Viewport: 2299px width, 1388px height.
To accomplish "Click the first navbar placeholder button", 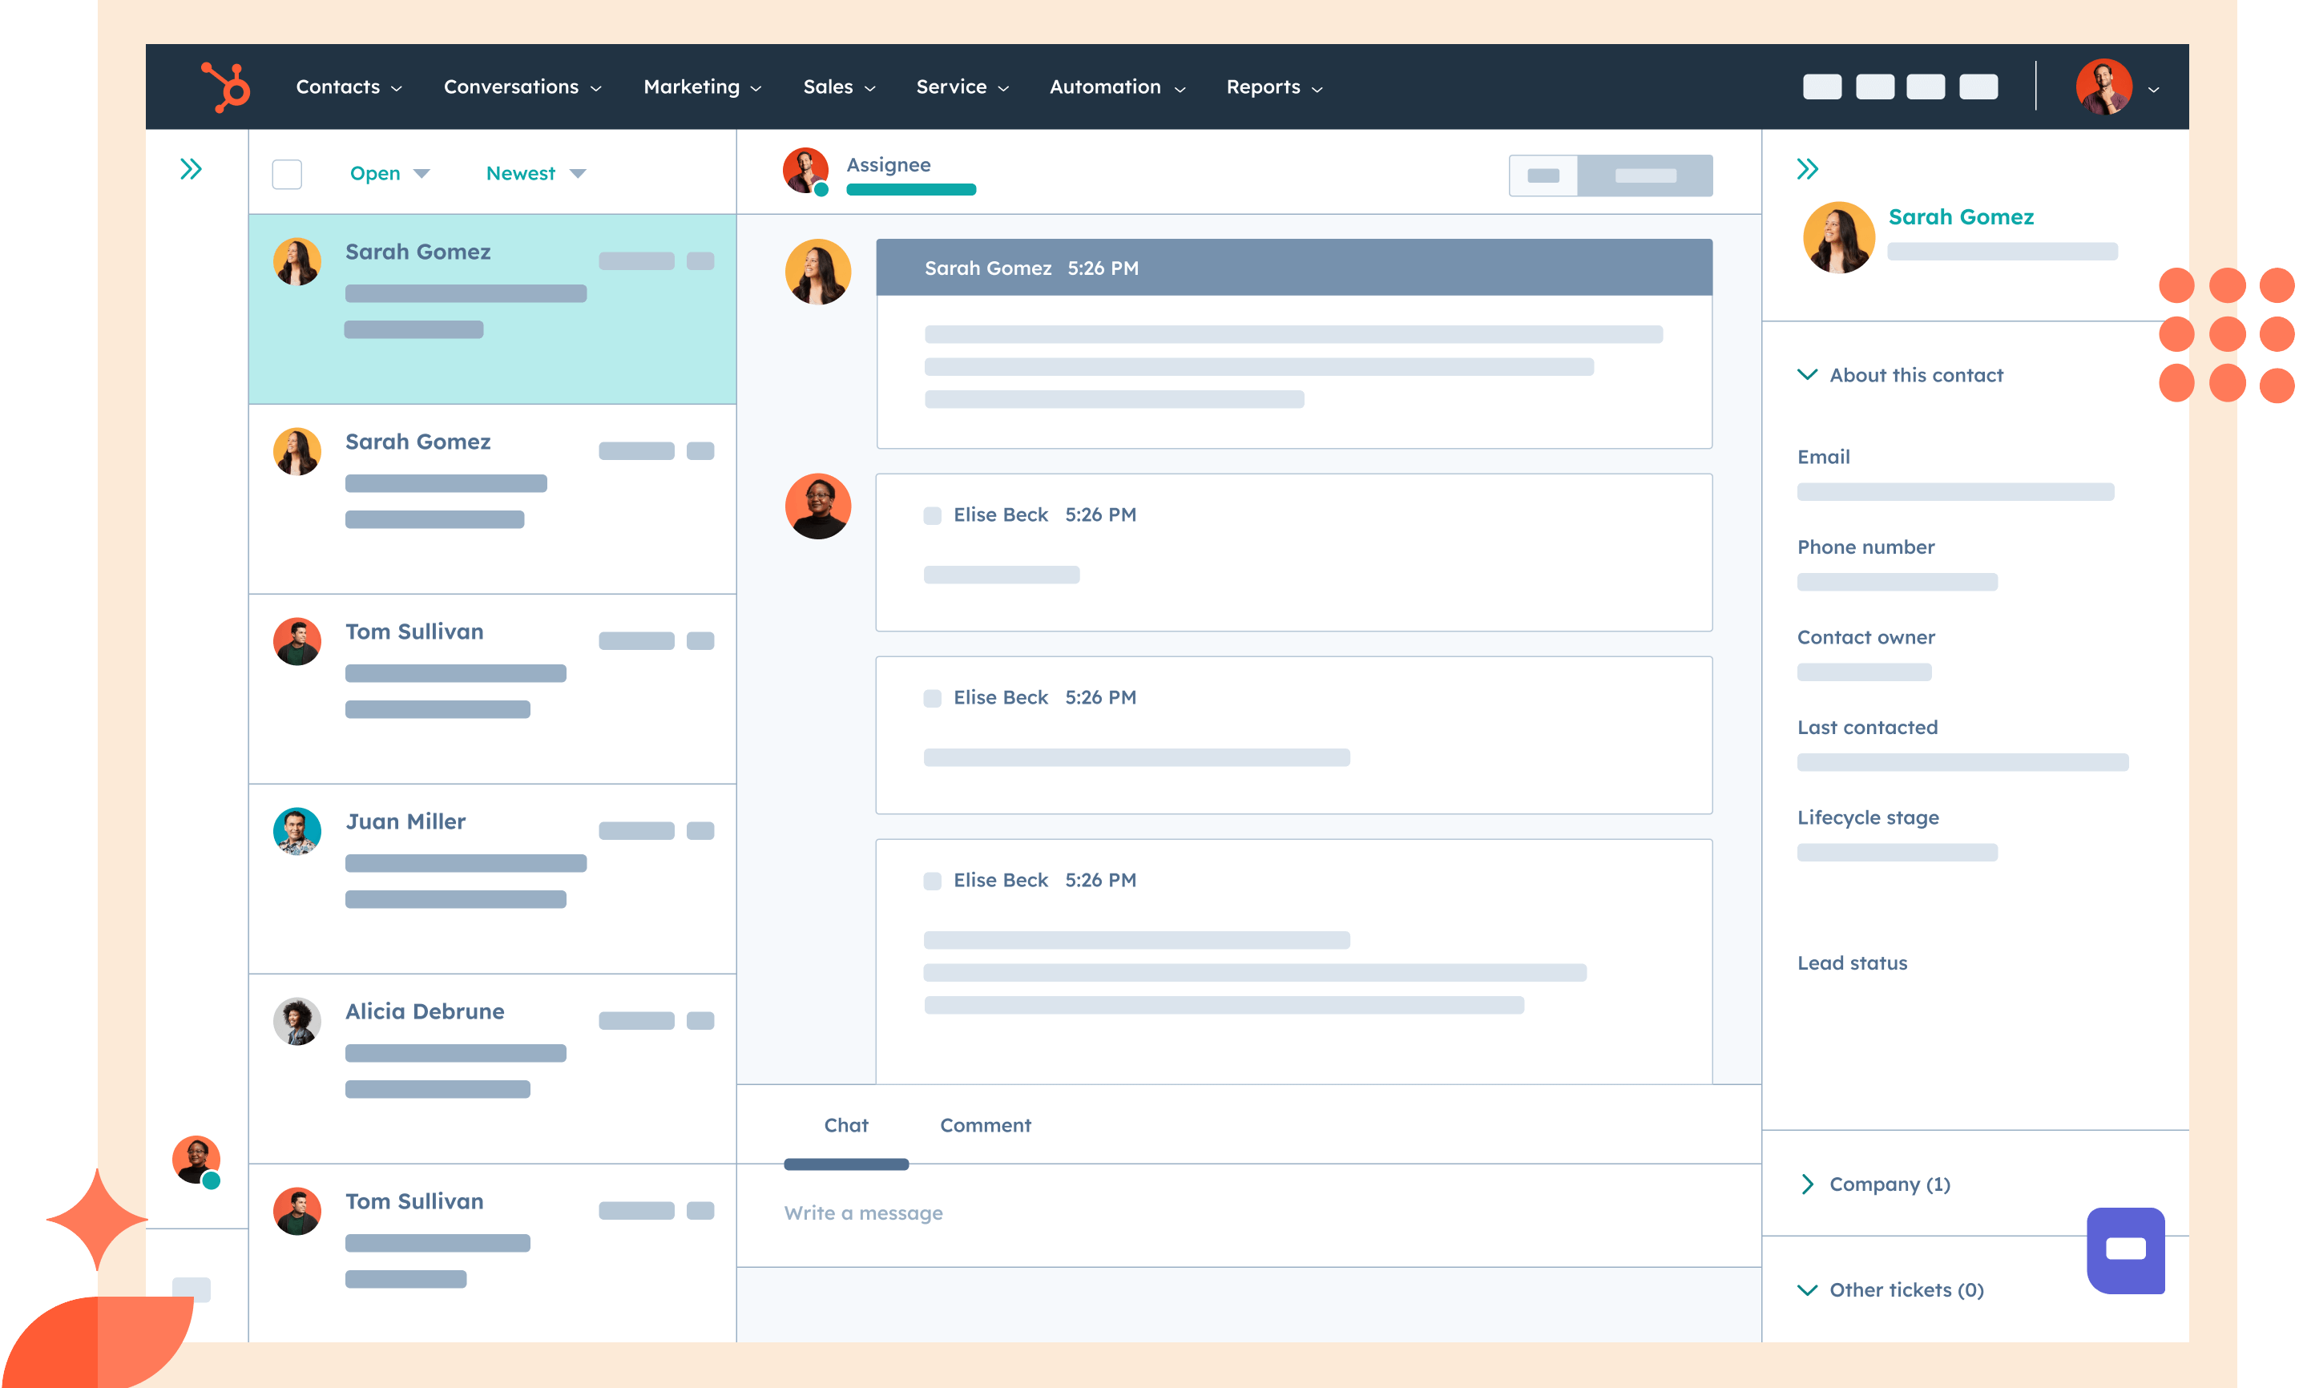I will [1822, 87].
